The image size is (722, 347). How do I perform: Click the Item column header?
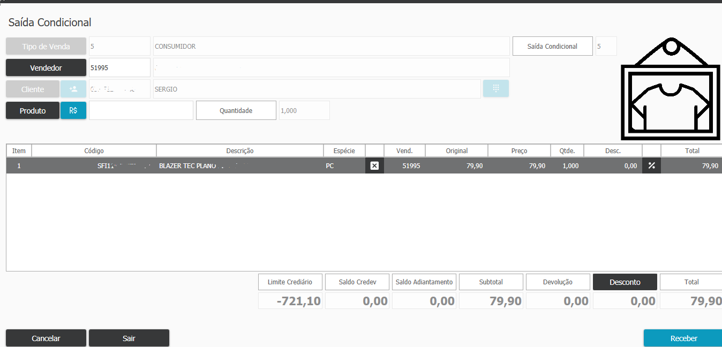pyautogui.click(x=19, y=150)
